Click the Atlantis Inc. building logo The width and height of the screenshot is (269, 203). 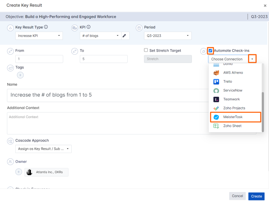(x=29, y=172)
